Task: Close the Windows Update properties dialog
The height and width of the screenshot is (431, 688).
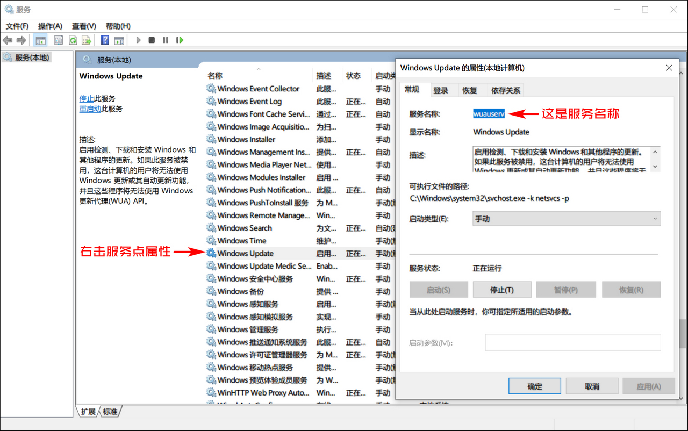Action: pos(669,68)
